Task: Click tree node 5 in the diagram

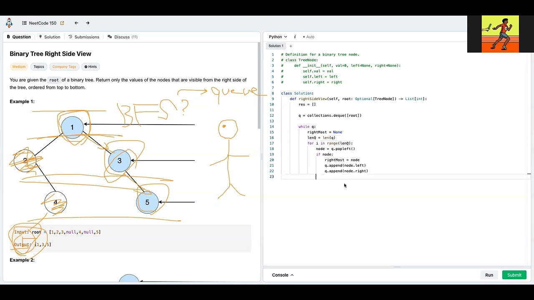Action: (147, 202)
